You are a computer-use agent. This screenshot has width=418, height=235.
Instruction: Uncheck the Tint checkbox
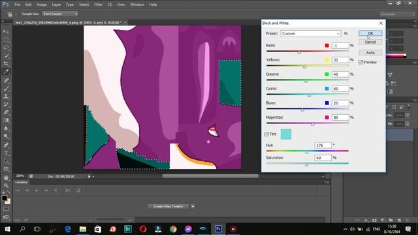[x=266, y=134]
